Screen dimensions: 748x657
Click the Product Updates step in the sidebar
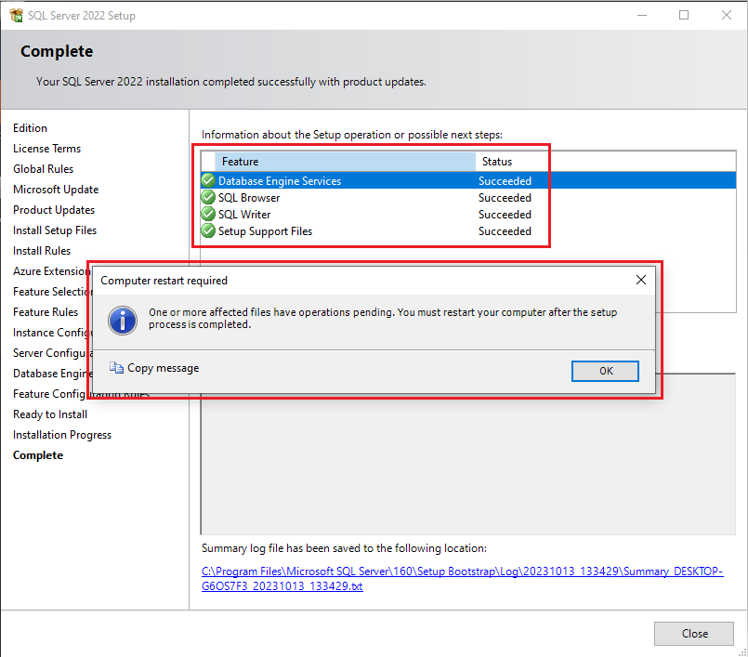(54, 210)
